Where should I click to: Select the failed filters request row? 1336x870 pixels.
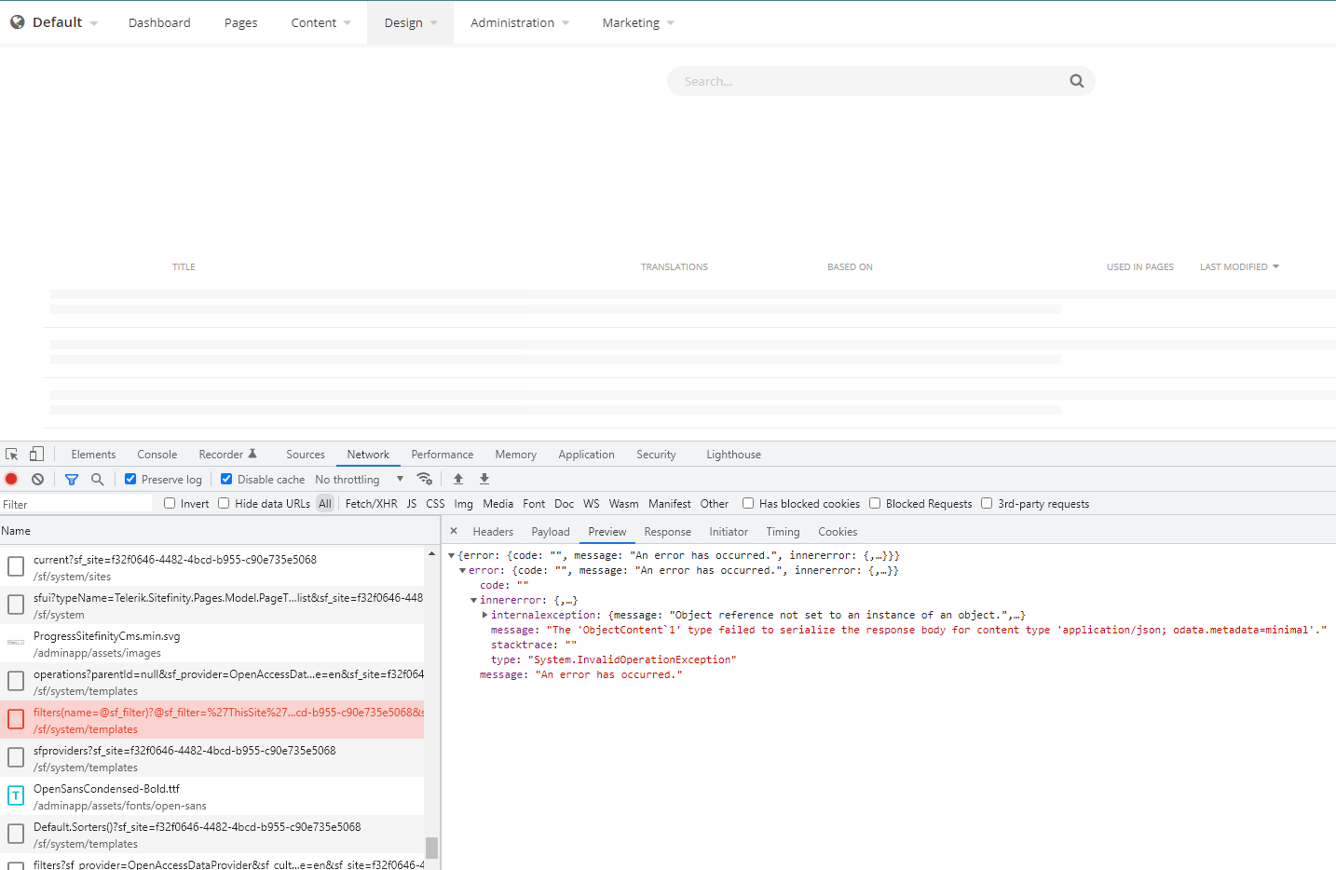tap(224, 720)
